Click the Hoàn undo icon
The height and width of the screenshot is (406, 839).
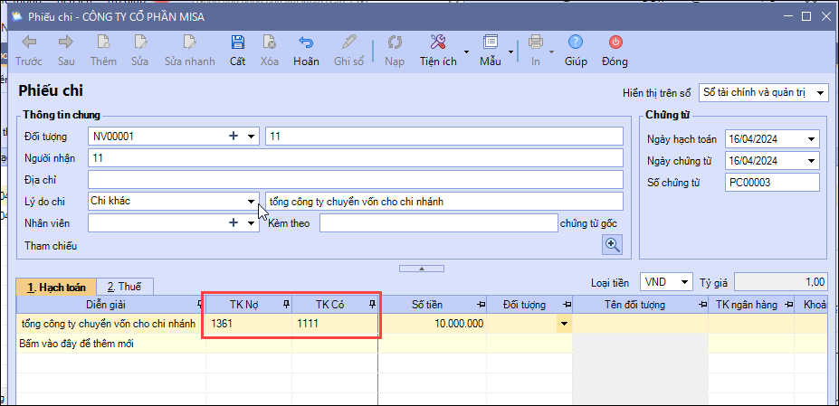tap(306, 42)
